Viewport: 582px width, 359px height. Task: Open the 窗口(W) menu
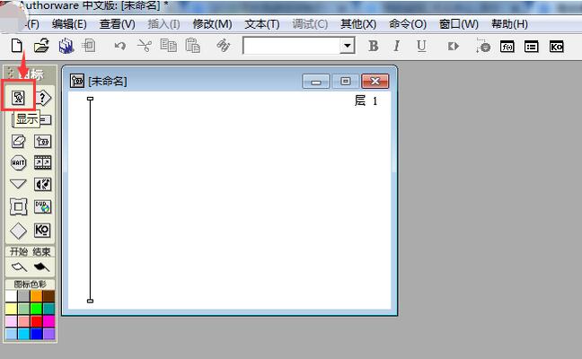pos(459,24)
